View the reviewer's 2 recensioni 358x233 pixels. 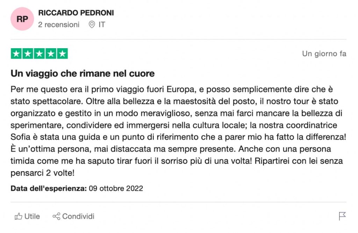59,25
